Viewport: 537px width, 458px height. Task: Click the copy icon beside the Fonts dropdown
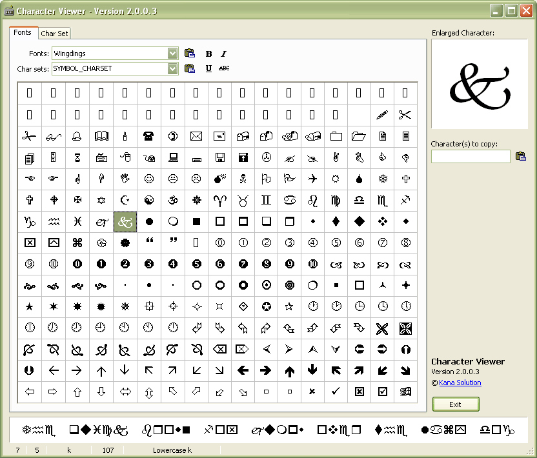(x=190, y=54)
